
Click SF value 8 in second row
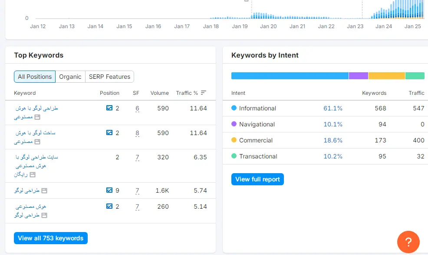point(137,133)
